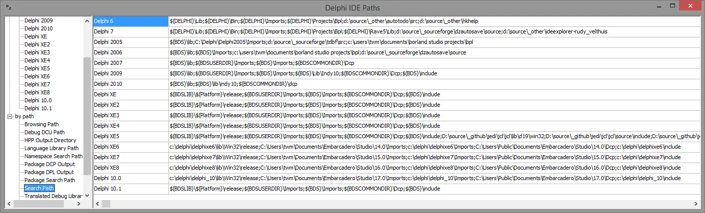The height and width of the screenshot is (213, 705).
Task: Select Package DCP Output tree item
Action: [x=49, y=164]
